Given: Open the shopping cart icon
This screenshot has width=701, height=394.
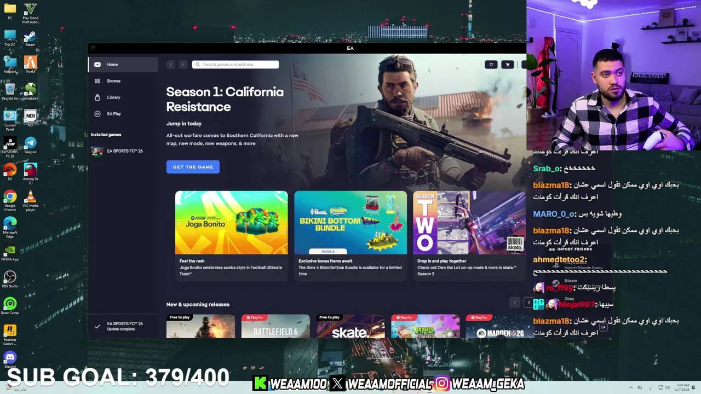Looking at the screenshot, I should 508,65.
